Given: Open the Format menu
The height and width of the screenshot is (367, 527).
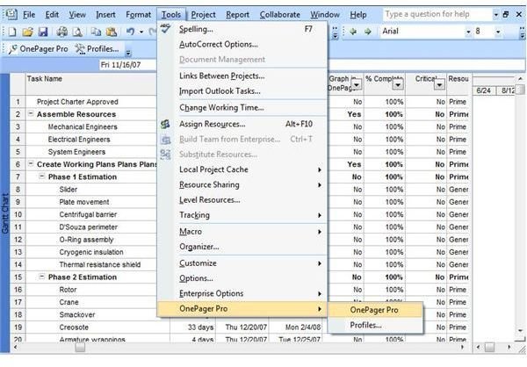Looking at the screenshot, I should 139,15.
